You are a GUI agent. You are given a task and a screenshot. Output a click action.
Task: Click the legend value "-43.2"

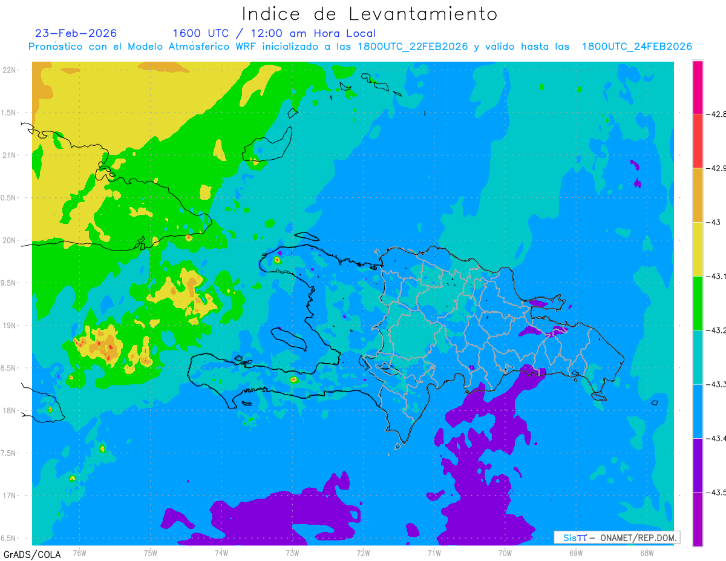[716, 330]
